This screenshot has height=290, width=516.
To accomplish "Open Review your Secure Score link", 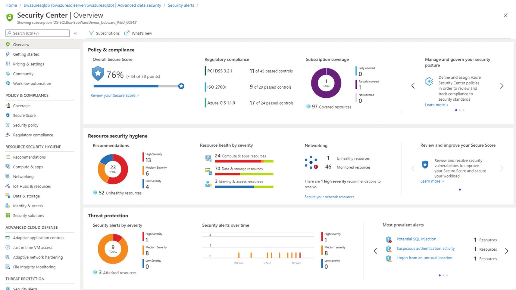I will (114, 95).
